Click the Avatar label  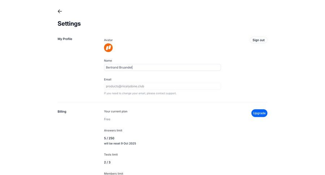click(x=108, y=40)
